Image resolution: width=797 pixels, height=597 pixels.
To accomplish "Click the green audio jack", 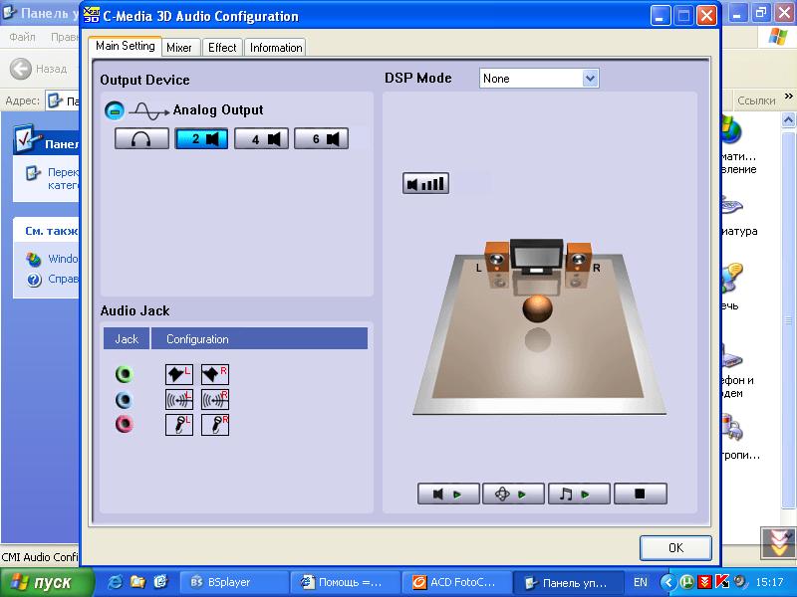I will point(124,375).
